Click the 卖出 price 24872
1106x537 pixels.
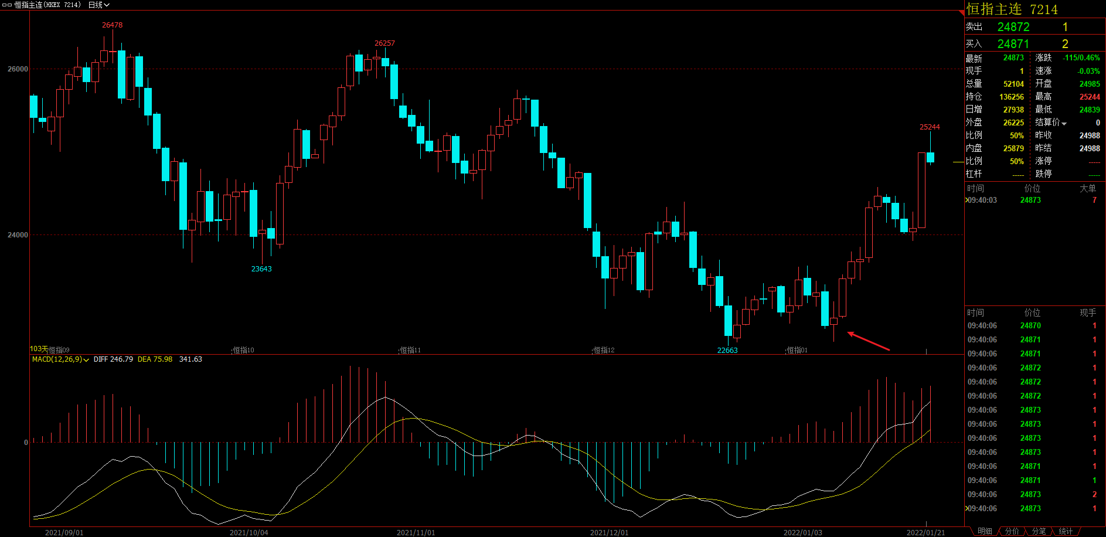click(x=1013, y=27)
